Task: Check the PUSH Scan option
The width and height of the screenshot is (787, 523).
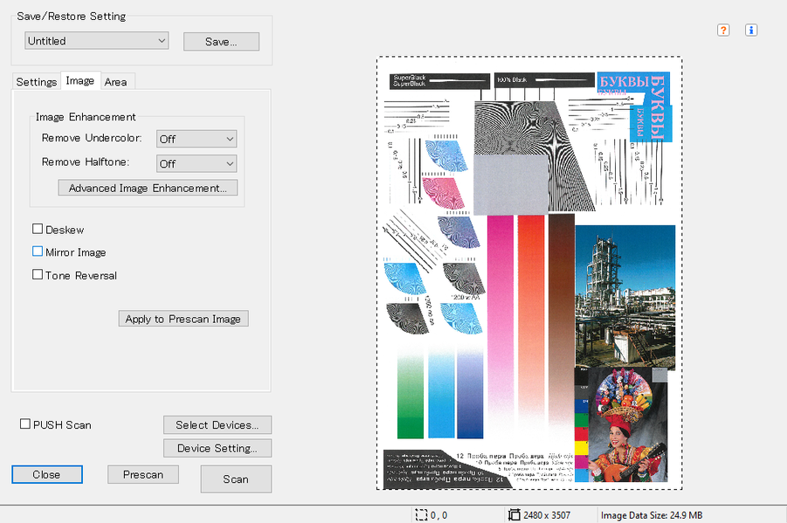Action: (x=25, y=424)
